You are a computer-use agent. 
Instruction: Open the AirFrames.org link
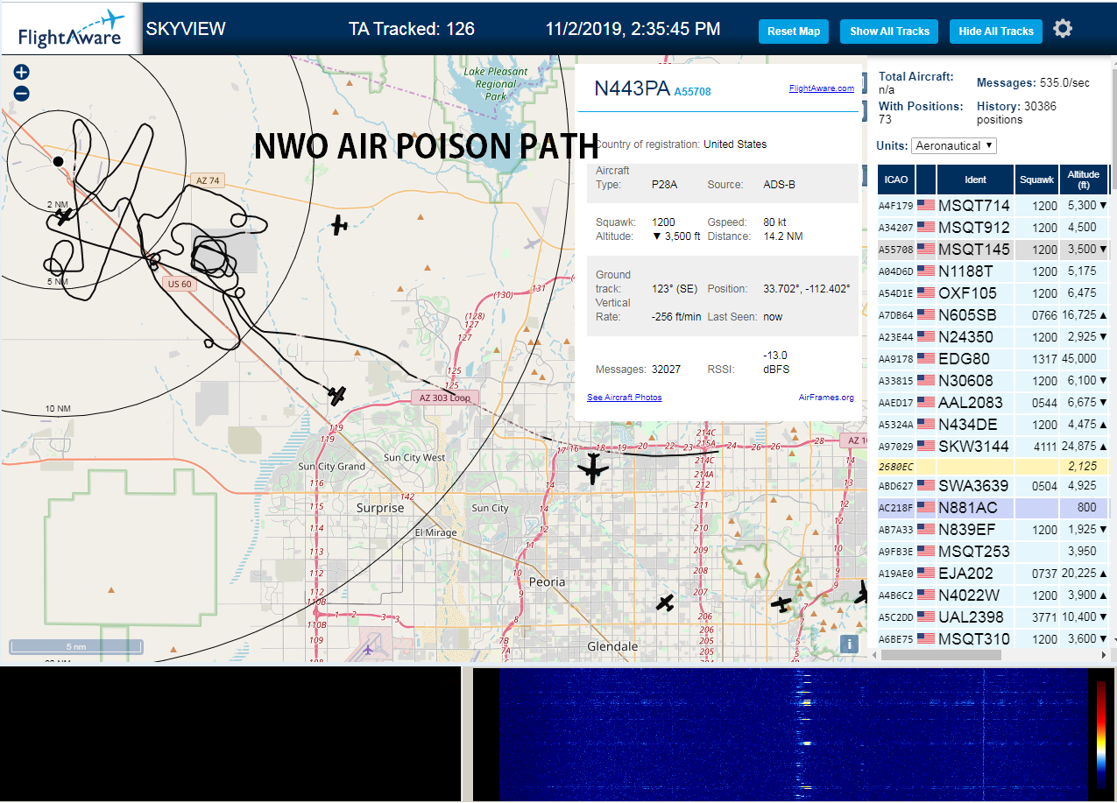[x=826, y=398]
